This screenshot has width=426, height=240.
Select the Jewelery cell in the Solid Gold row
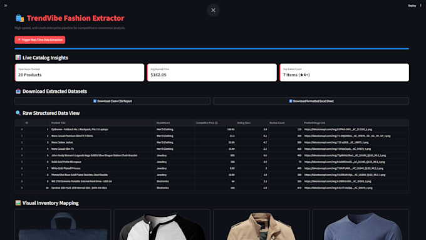tap(175, 162)
